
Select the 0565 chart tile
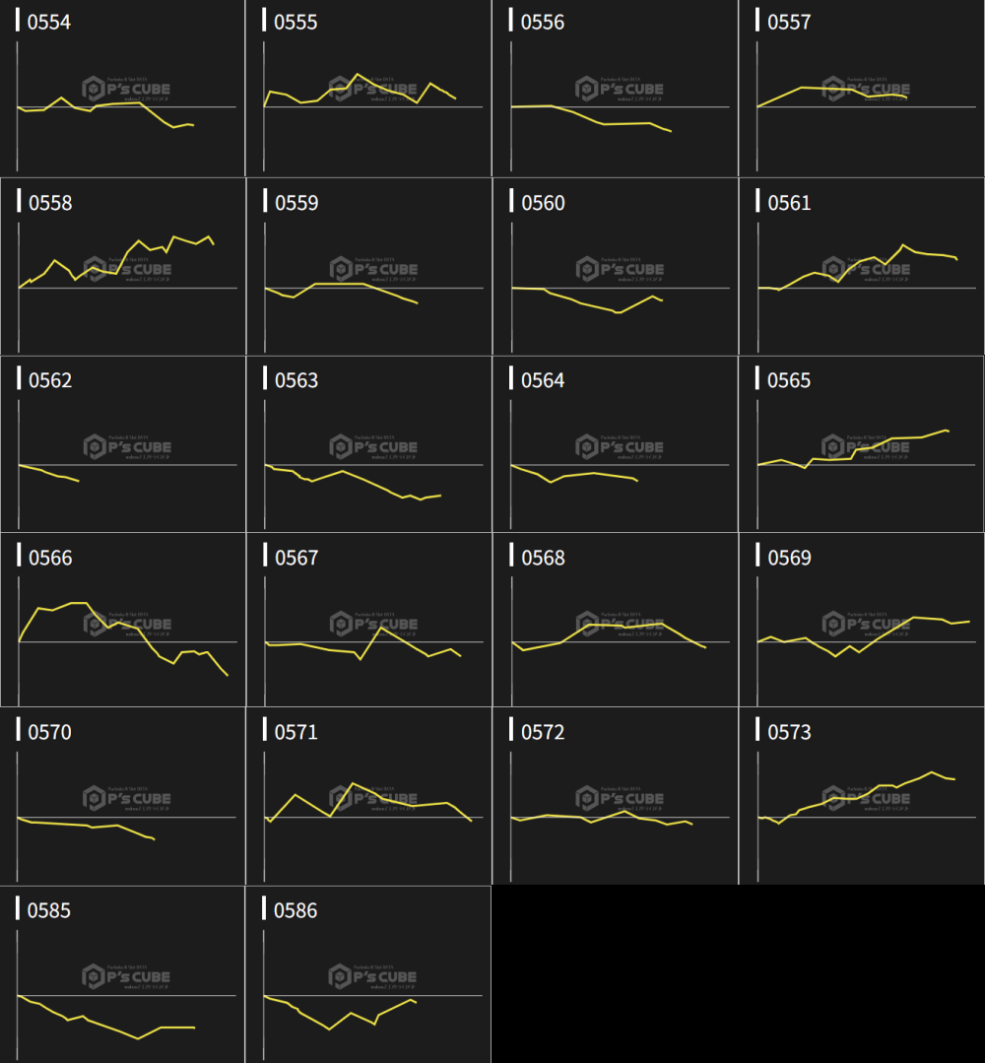tap(861, 444)
